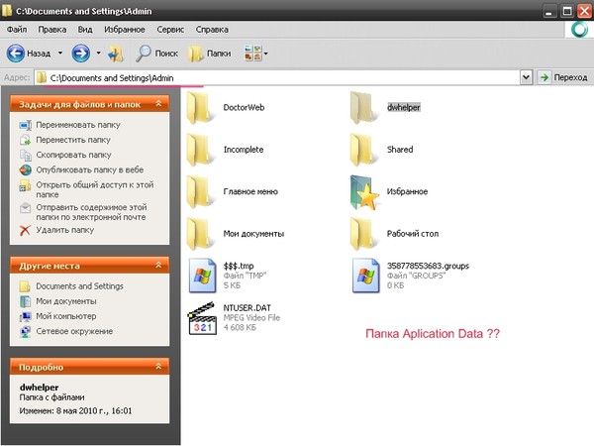Click the address bar path field
This screenshot has height=446, width=594.
pyautogui.click(x=277, y=77)
